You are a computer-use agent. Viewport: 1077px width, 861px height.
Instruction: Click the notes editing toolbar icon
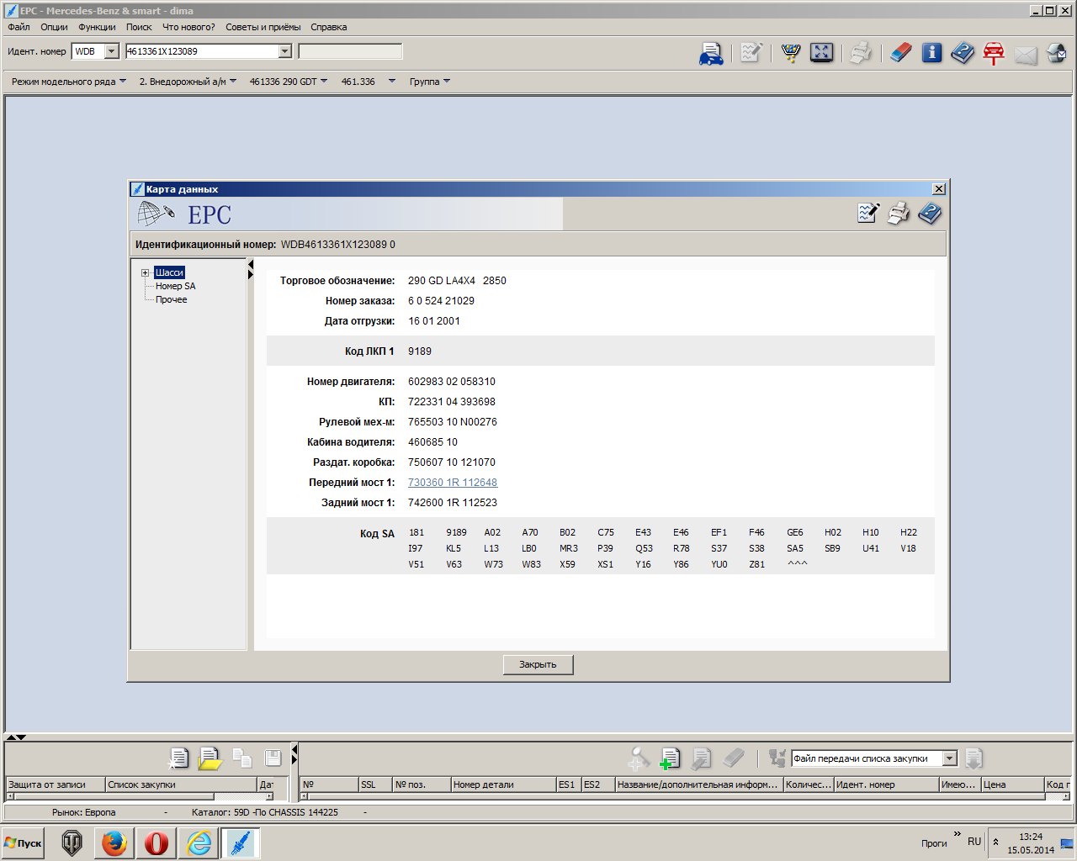click(x=751, y=52)
